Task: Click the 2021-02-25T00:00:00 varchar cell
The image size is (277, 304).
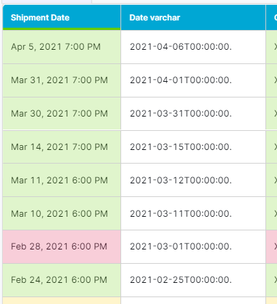Action: pyautogui.click(x=193, y=280)
